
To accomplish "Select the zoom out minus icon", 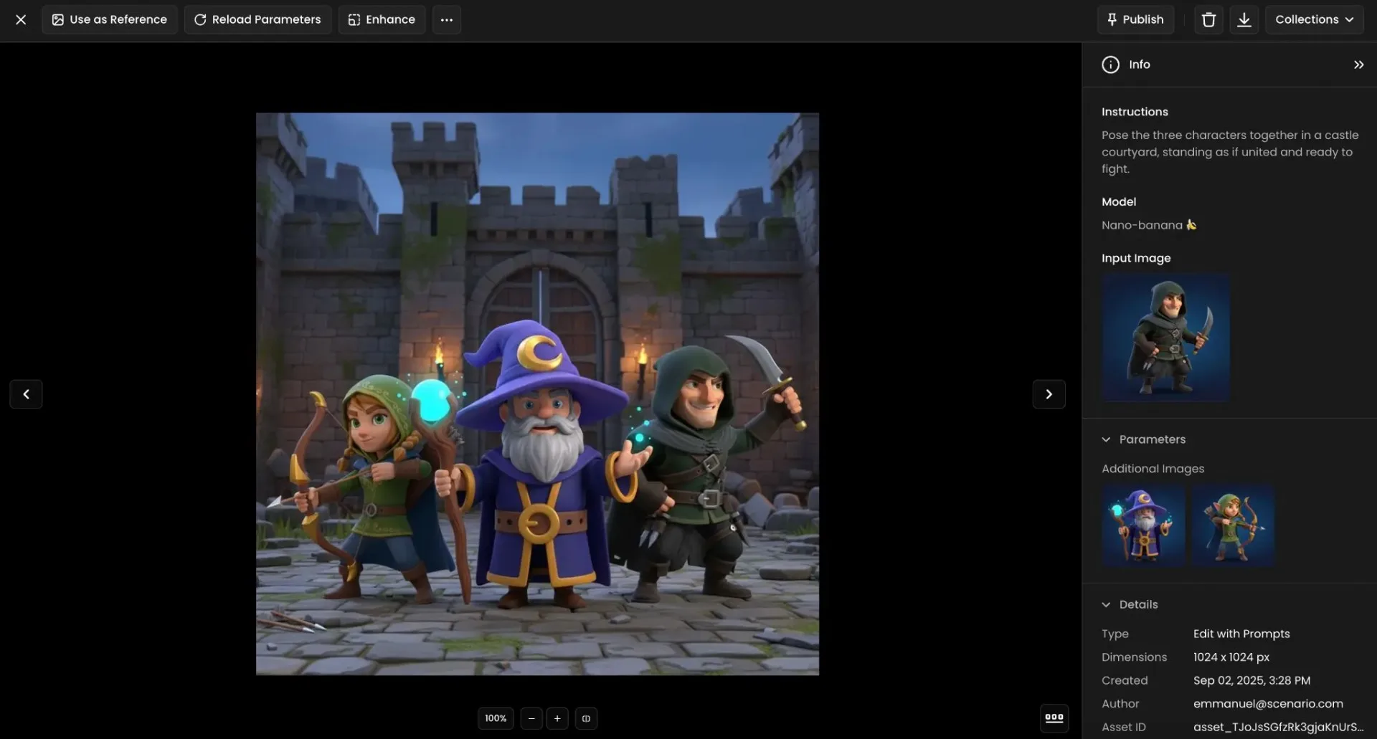I will click(531, 718).
